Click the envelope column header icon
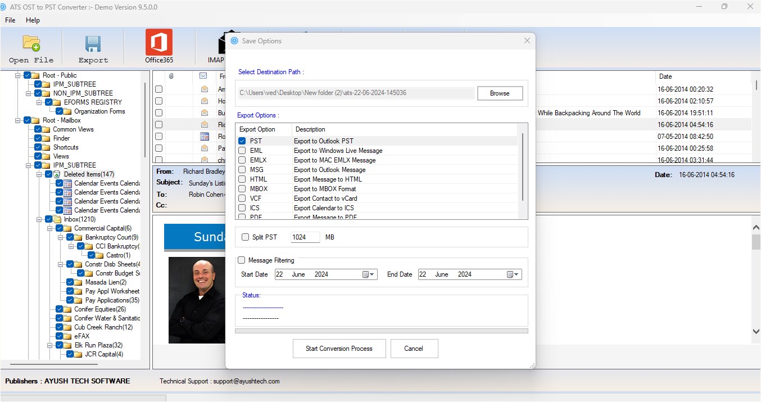The height and width of the screenshot is (402, 761). (x=203, y=75)
